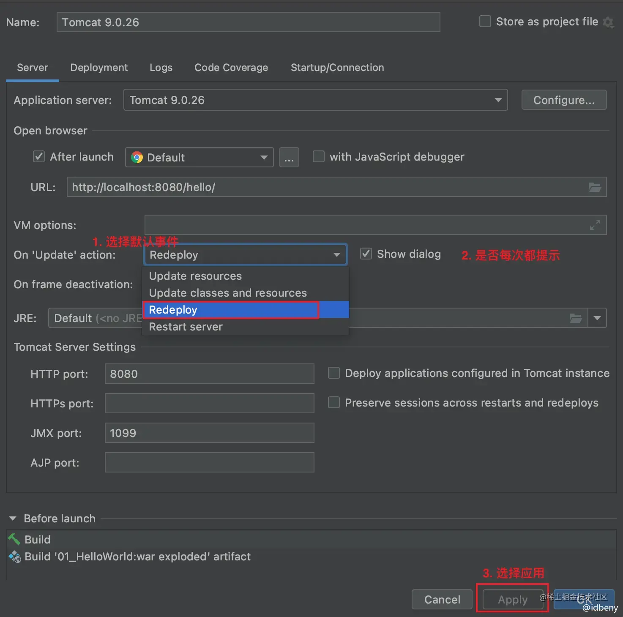Check Preserve sessions across restarts and redeploys
Image resolution: width=623 pixels, height=617 pixels.
[x=334, y=402]
